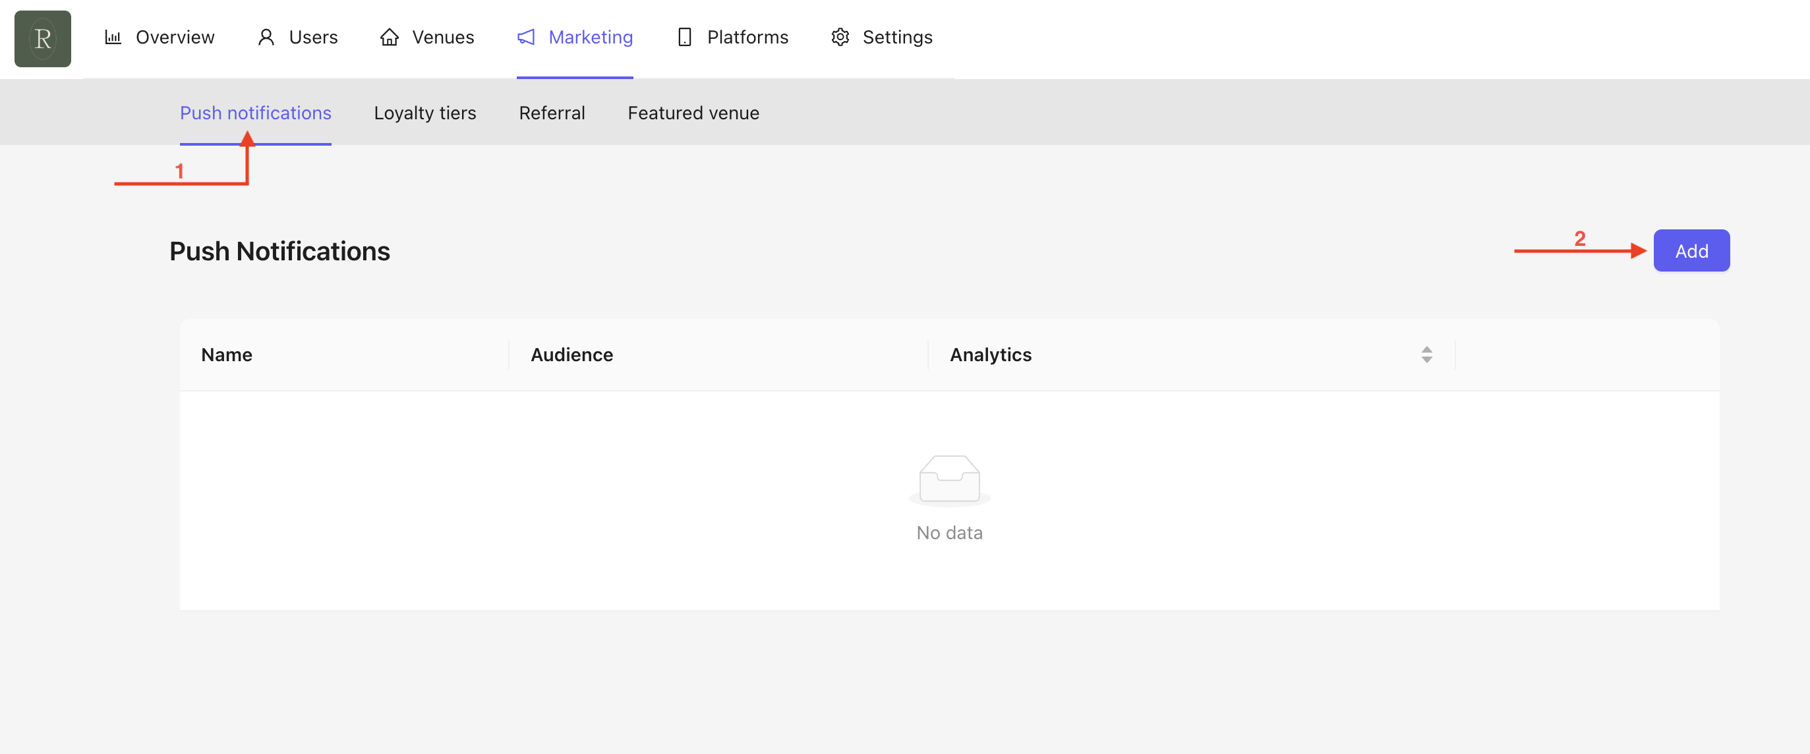Open the Settings menu item
Viewport: 1810px width, 754px height.
pyautogui.click(x=896, y=38)
